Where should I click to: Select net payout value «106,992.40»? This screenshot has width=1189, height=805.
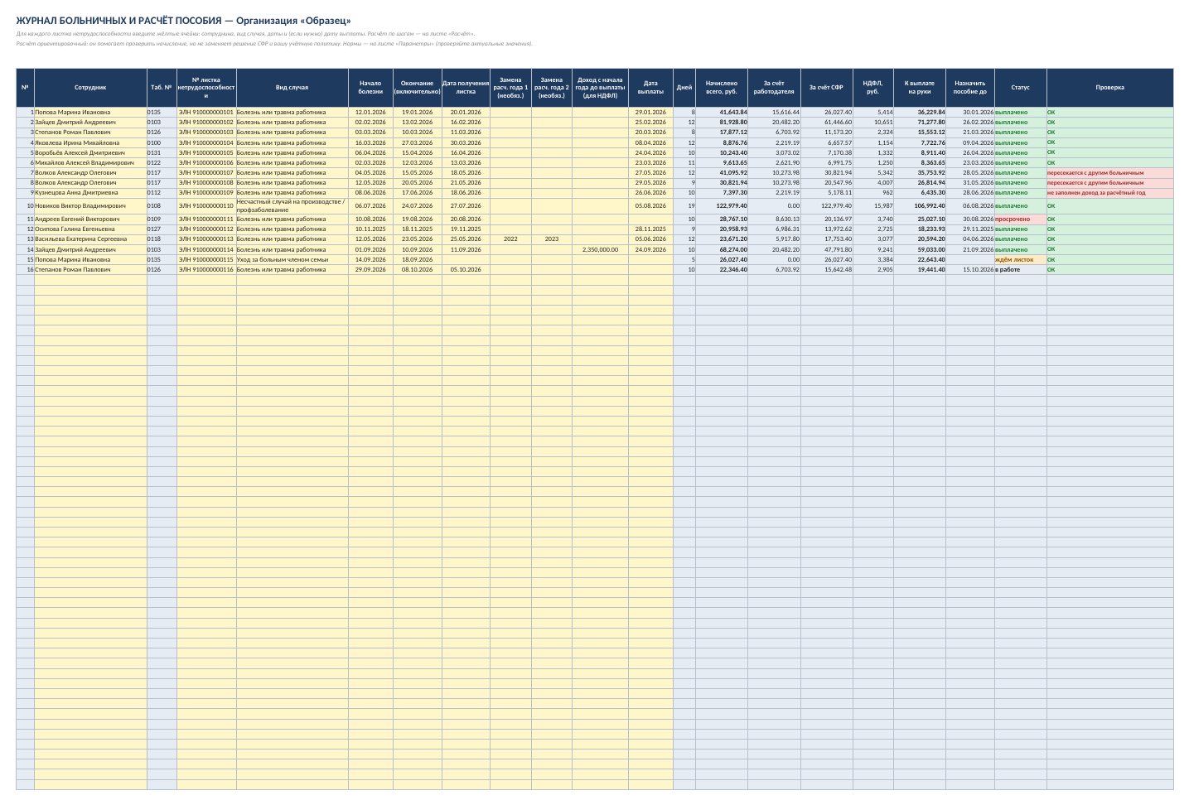920,205
